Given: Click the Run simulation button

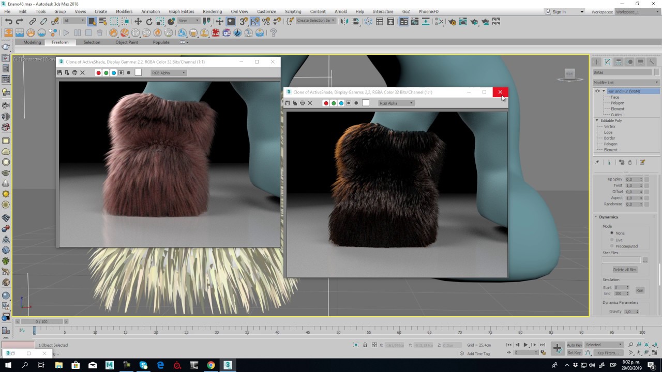Looking at the screenshot, I should pos(640,290).
